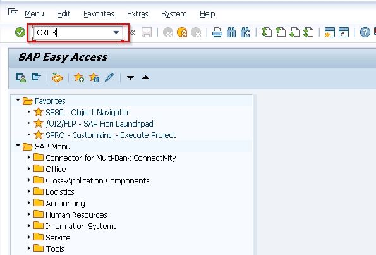Image resolution: width=376 pixels, height=255 pixels.
Task: Click the orange Exit up-arrow icon
Action: [x=182, y=32]
